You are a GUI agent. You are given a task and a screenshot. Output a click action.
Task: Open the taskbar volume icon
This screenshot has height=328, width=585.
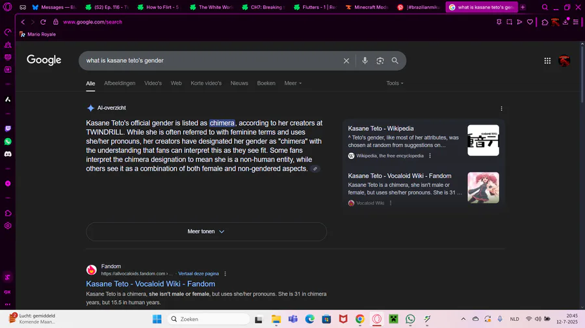[x=538, y=319]
